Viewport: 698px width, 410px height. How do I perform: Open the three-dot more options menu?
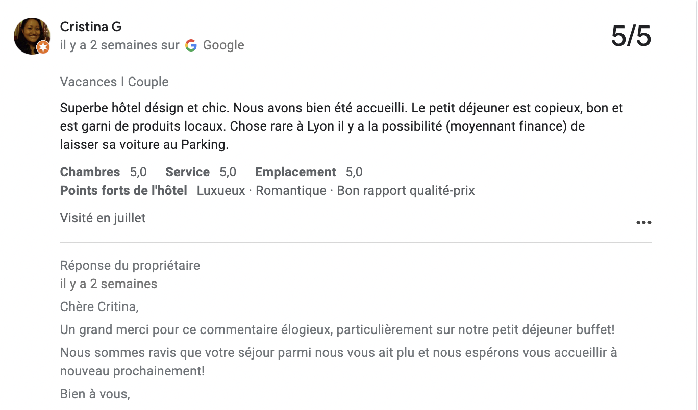click(x=643, y=223)
